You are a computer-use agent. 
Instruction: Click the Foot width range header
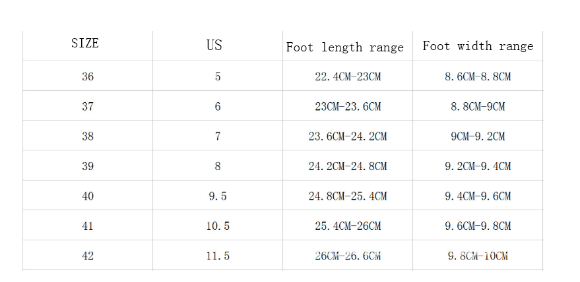click(x=478, y=46)
